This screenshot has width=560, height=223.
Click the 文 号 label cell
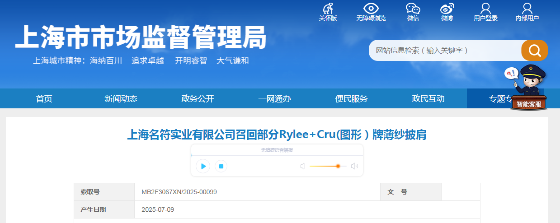click(x=411, y=192)
